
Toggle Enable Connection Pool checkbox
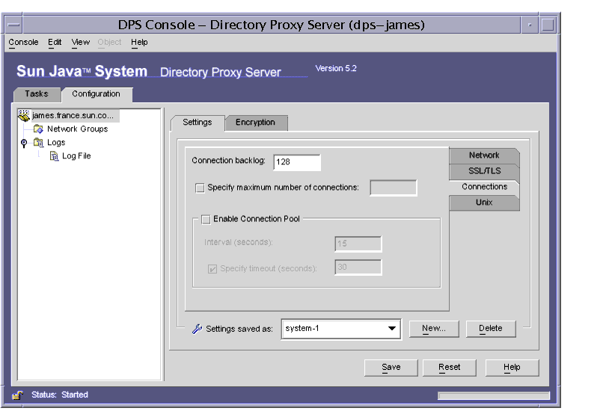206,220
